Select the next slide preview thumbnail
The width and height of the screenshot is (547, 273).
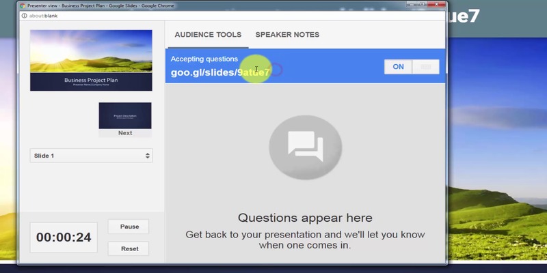(x=124, y=115)
